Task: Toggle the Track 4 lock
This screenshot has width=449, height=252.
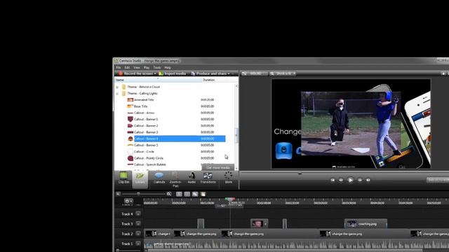Action: tap(138, 213)
